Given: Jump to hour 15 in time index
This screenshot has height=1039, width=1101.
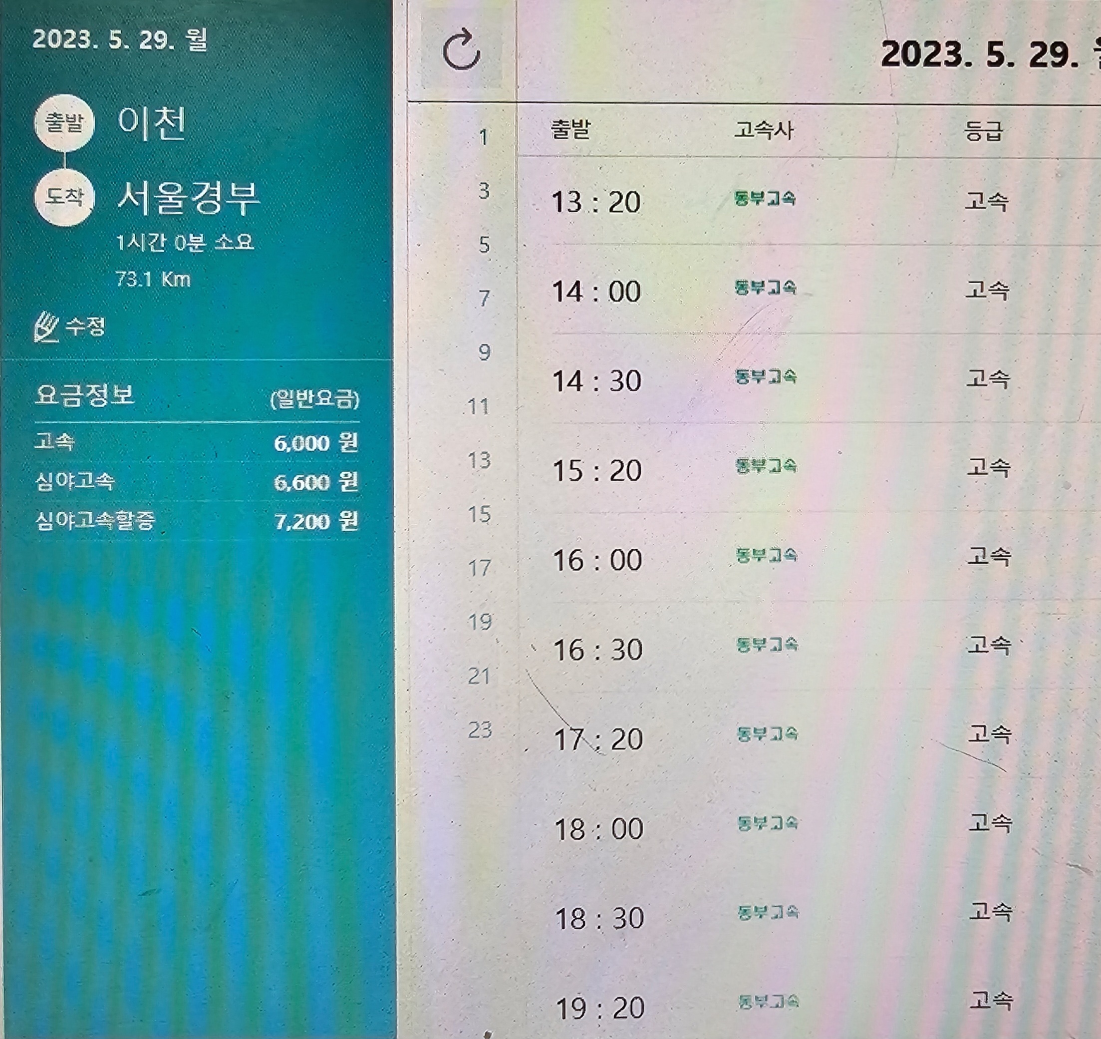Looking at the screenshot, I should pos(480,514).
